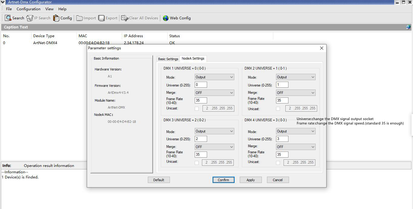
Task: Enable Unicast checkbox for DMX 1
Action: pos(197,109)
